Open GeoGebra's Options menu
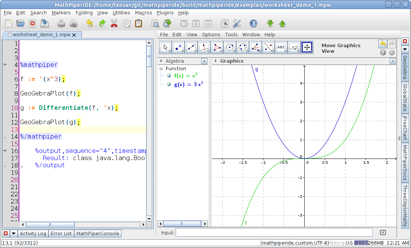Viewport: 411px width, 248px height. pos(211,34)
